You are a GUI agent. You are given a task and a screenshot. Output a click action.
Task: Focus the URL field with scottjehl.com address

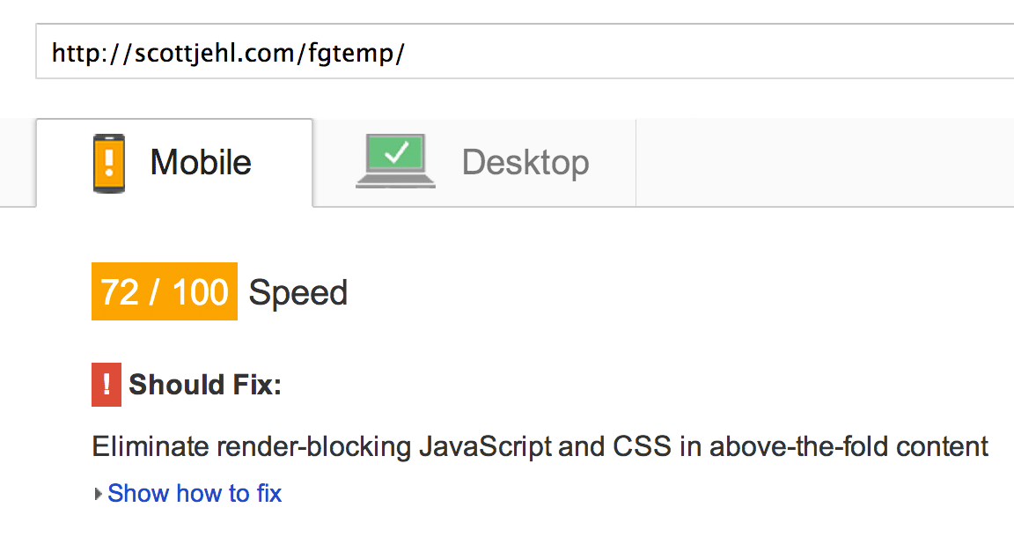(x=525, y=52)
